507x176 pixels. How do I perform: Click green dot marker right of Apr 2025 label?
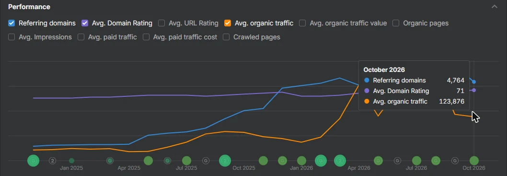pos(148,161)
